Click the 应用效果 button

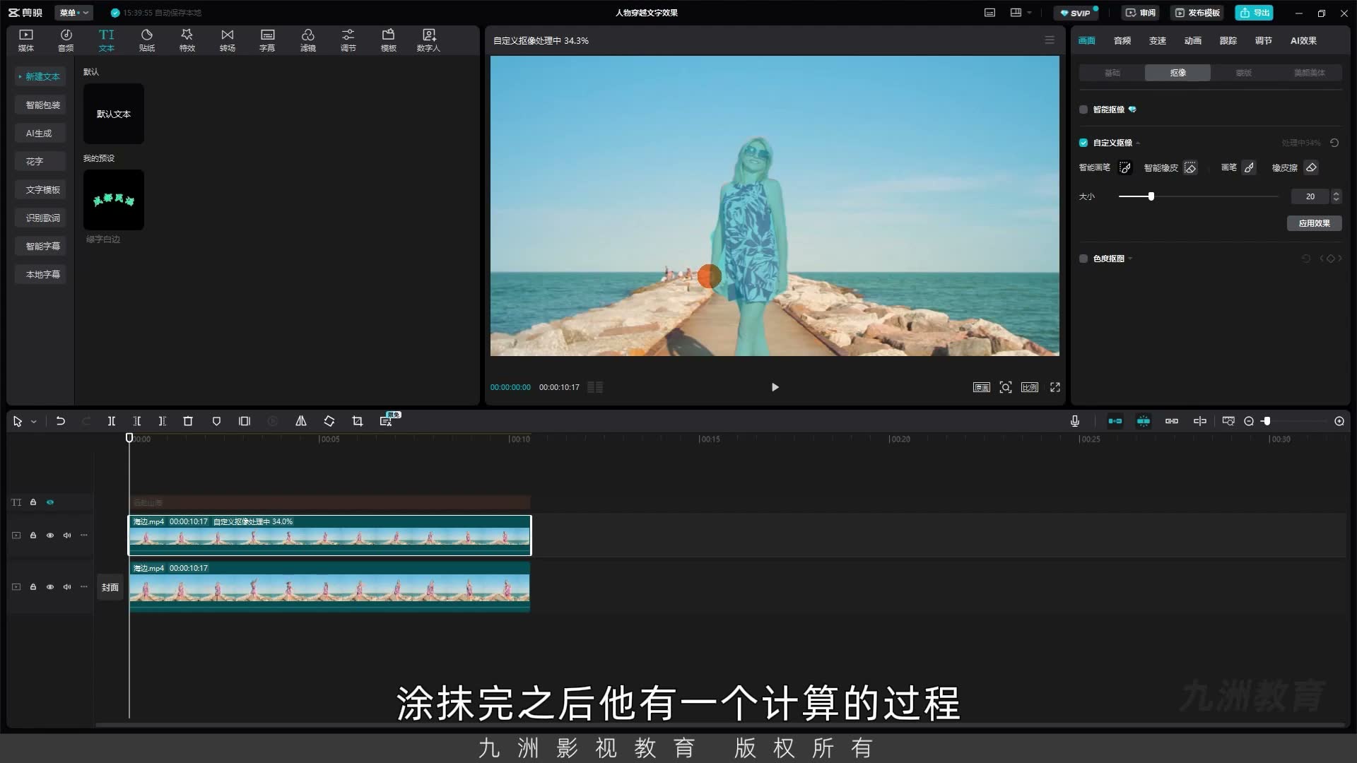point(1315,223)
